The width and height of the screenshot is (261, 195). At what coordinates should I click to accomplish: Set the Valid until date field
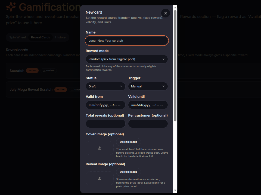(x=148, y=105)
